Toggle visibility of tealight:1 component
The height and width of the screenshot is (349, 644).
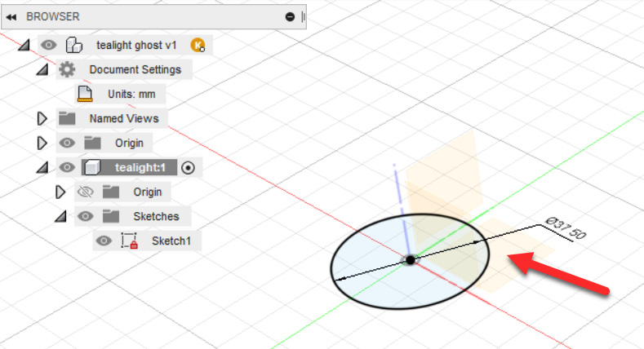click(x=67, y=167)
